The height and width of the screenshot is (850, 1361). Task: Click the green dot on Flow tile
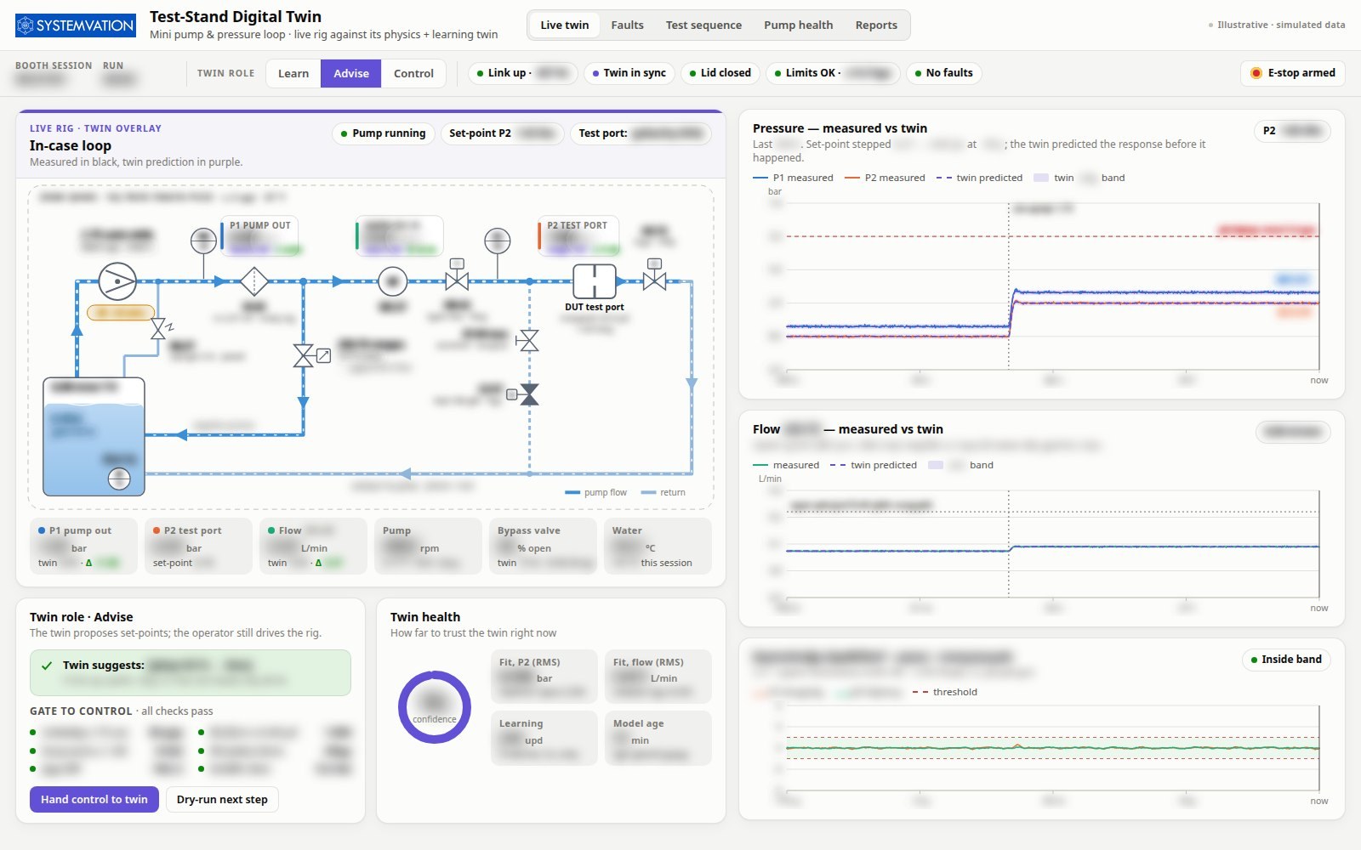(271, 530)
